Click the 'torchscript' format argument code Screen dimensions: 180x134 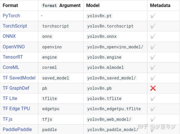point(55,26)
